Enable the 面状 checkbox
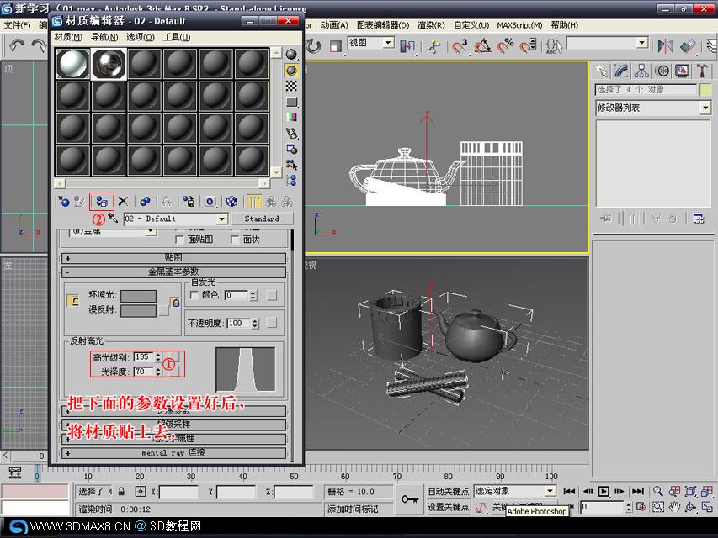The width and height of the screenshot is (718, 538). click(235, 240)
